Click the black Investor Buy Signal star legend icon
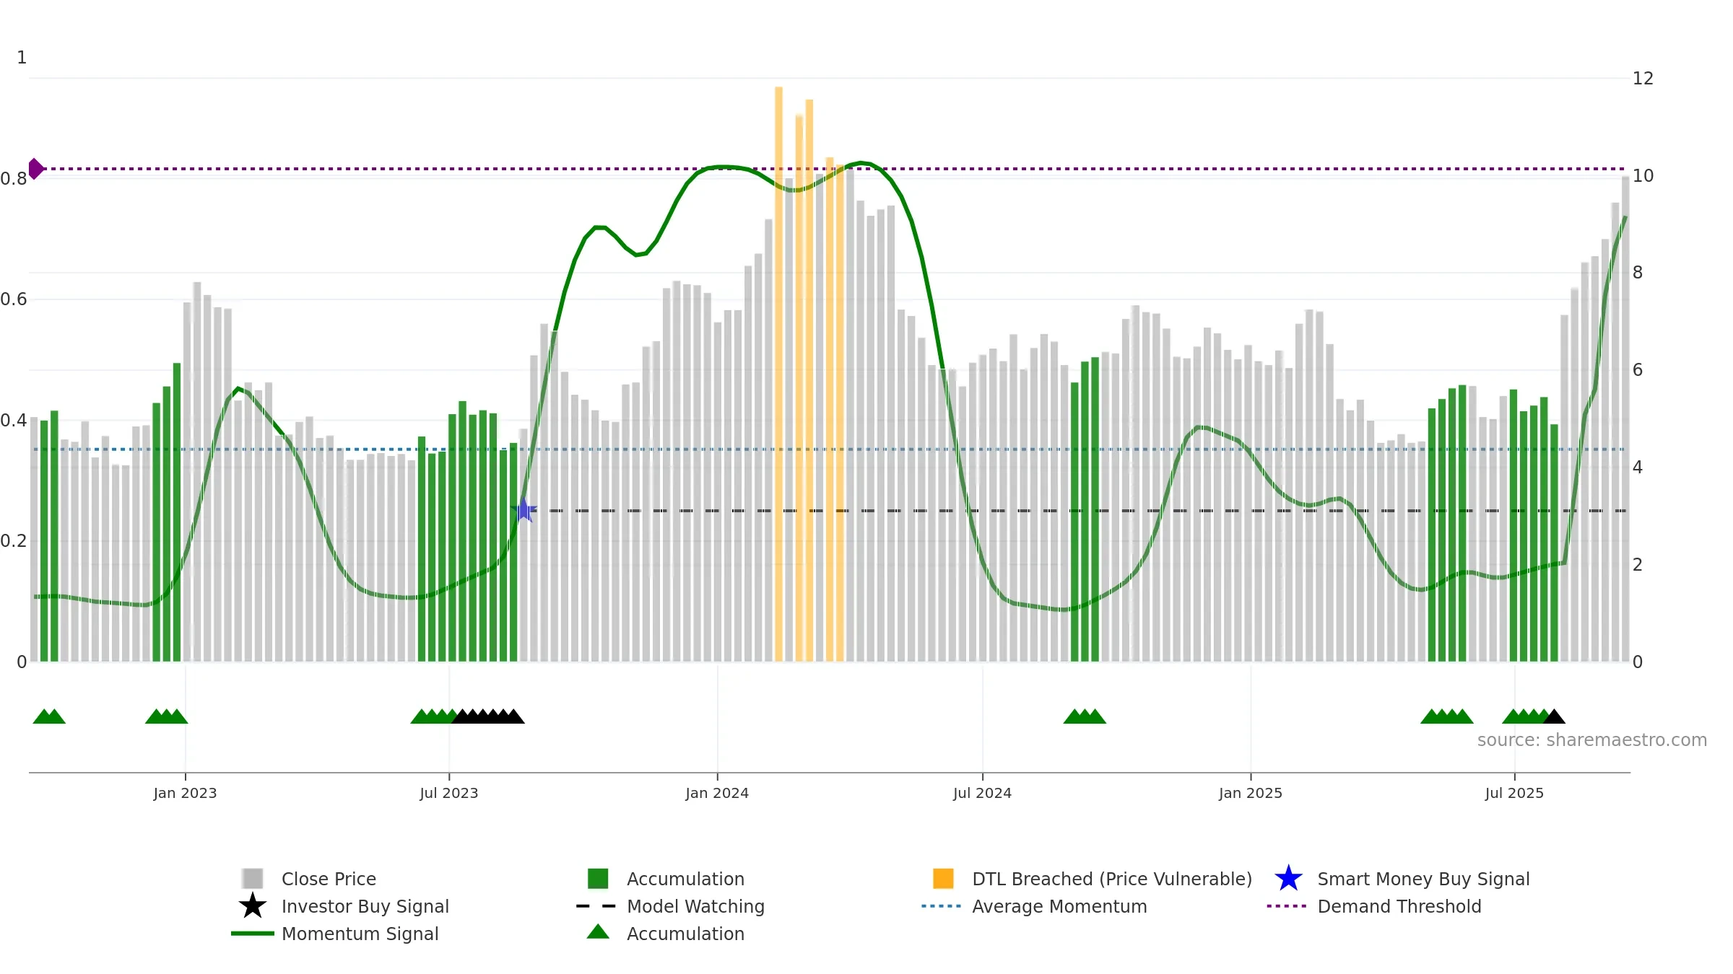Image resolution: width=1733 pixels, height=974 pixels. [x=253, y=906]
